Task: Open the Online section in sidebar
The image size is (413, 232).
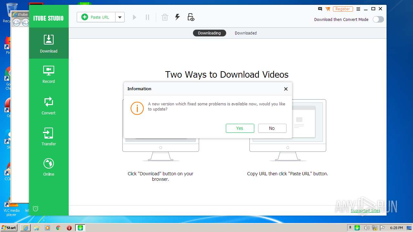Action: pos(49,167)
